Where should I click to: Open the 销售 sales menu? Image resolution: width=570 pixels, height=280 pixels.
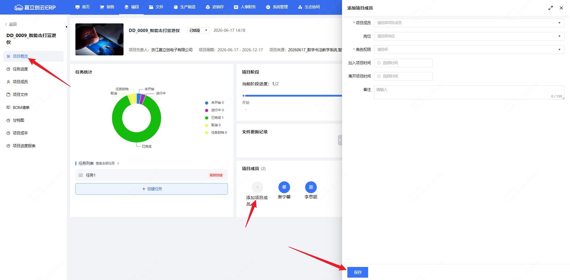pyautogui.click(x=107, y=7)
